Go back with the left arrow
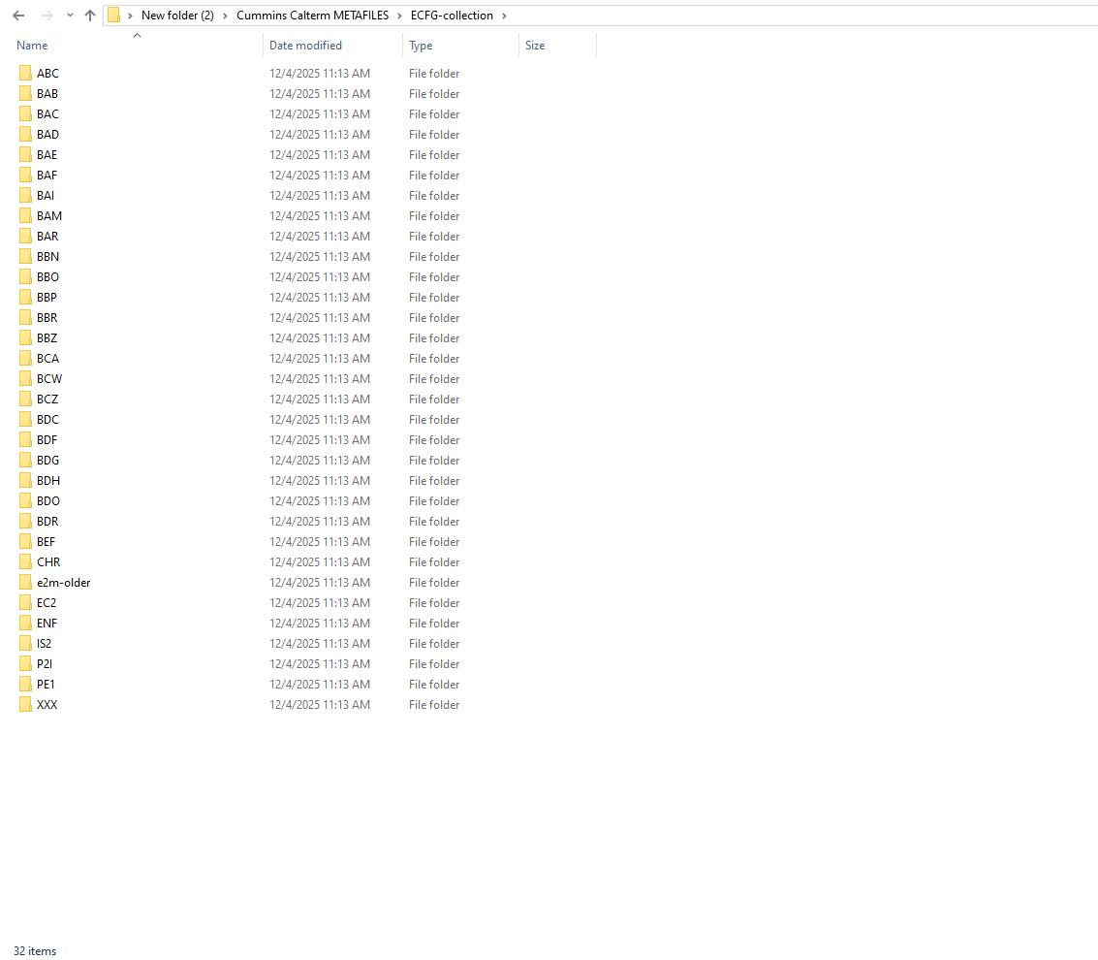The height and width of the screenshot is (960, 1098). [x=19, y=16]
